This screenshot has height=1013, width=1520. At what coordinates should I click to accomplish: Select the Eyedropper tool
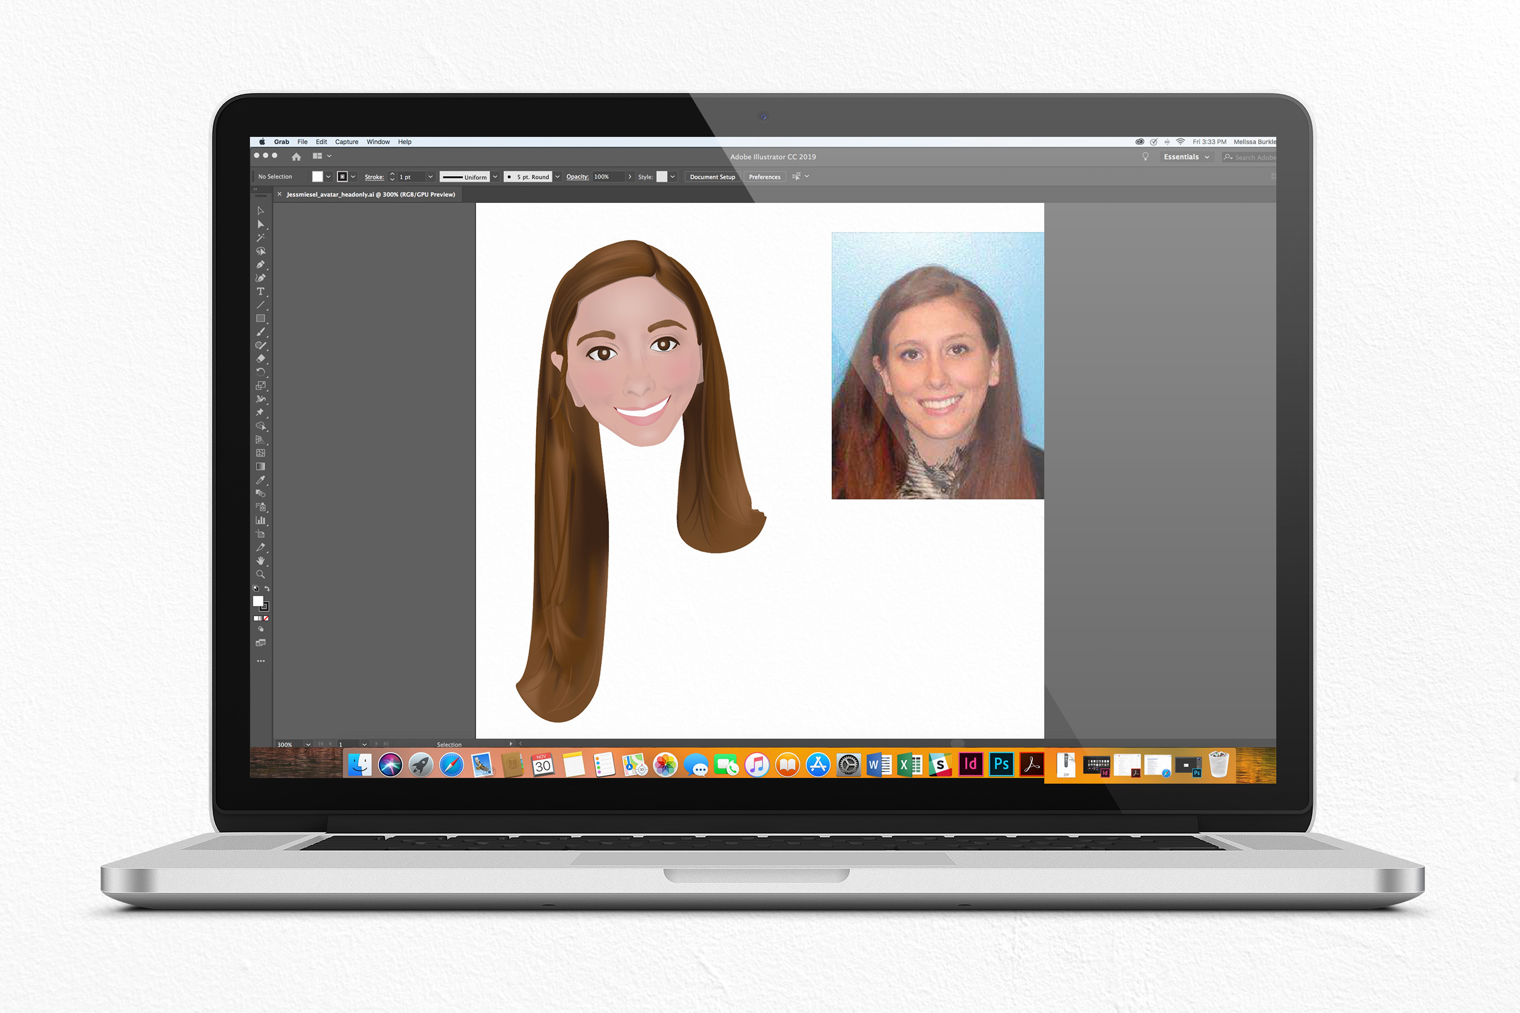260,480
